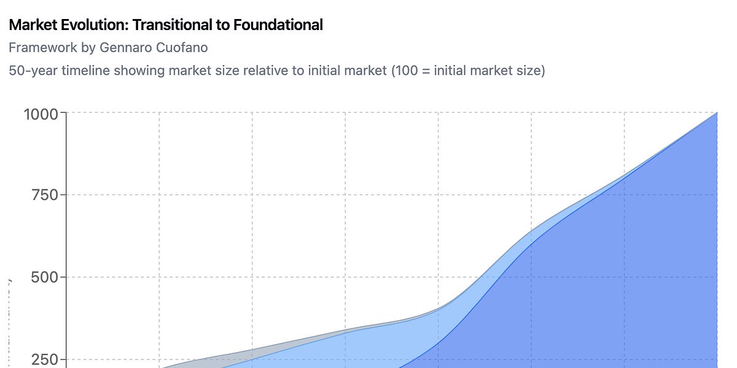Click the vertical y-axis line
737x368 pixels.
pyautogui.click(x=66, y=245)
